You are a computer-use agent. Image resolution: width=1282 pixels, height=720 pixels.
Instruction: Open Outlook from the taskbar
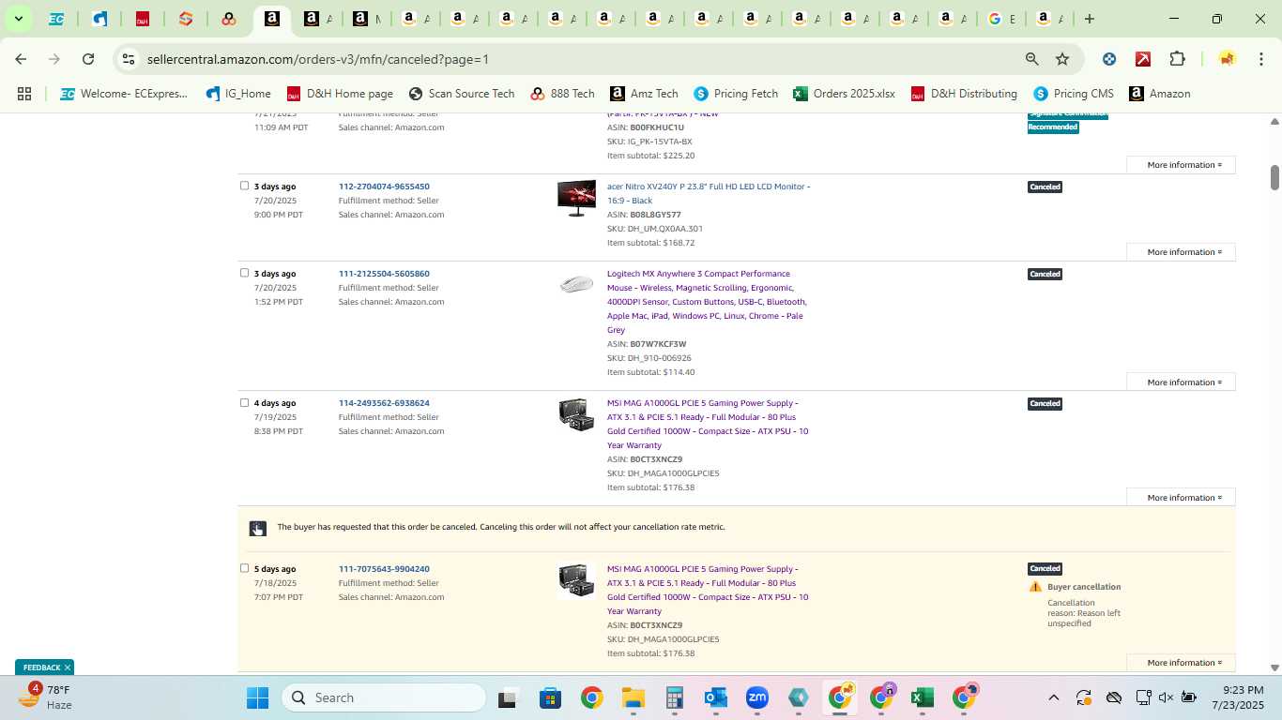[716, 697]
